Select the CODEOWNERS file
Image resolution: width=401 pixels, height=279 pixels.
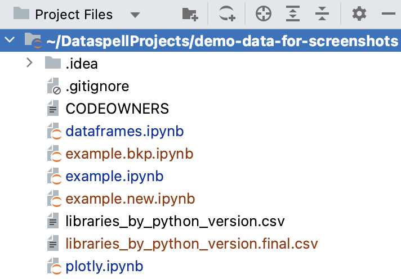[x=117, y=109]
